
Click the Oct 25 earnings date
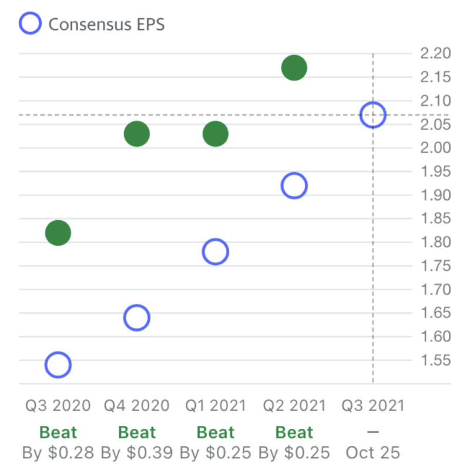click(373, 452)
